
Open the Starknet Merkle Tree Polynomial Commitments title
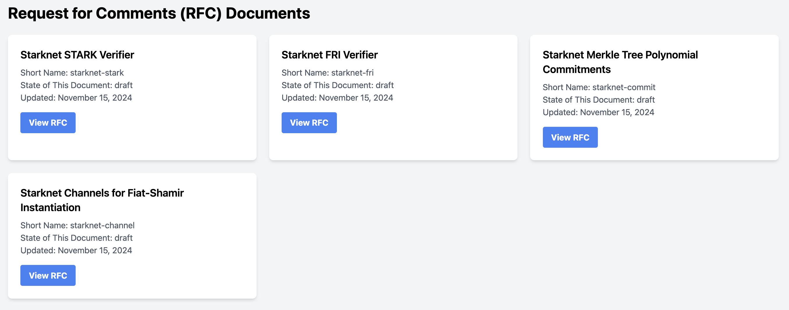620,62
